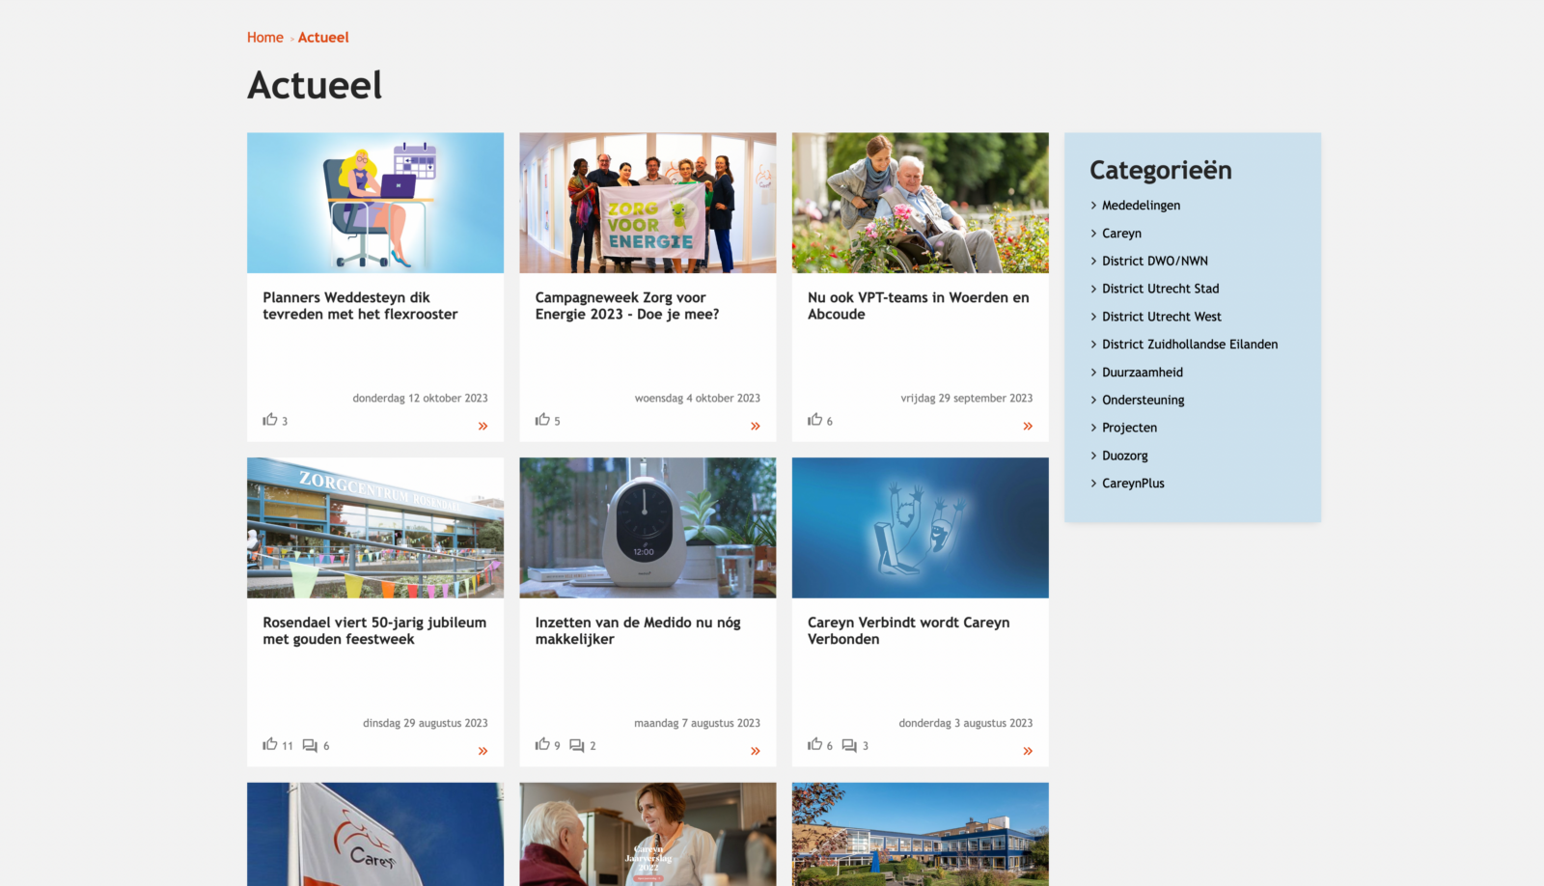Open Campagneweek Zorg voor Energie 2023 article
Image resolution: width=1544 pixels, height=886 pixels.
click(x=627, y=306)
